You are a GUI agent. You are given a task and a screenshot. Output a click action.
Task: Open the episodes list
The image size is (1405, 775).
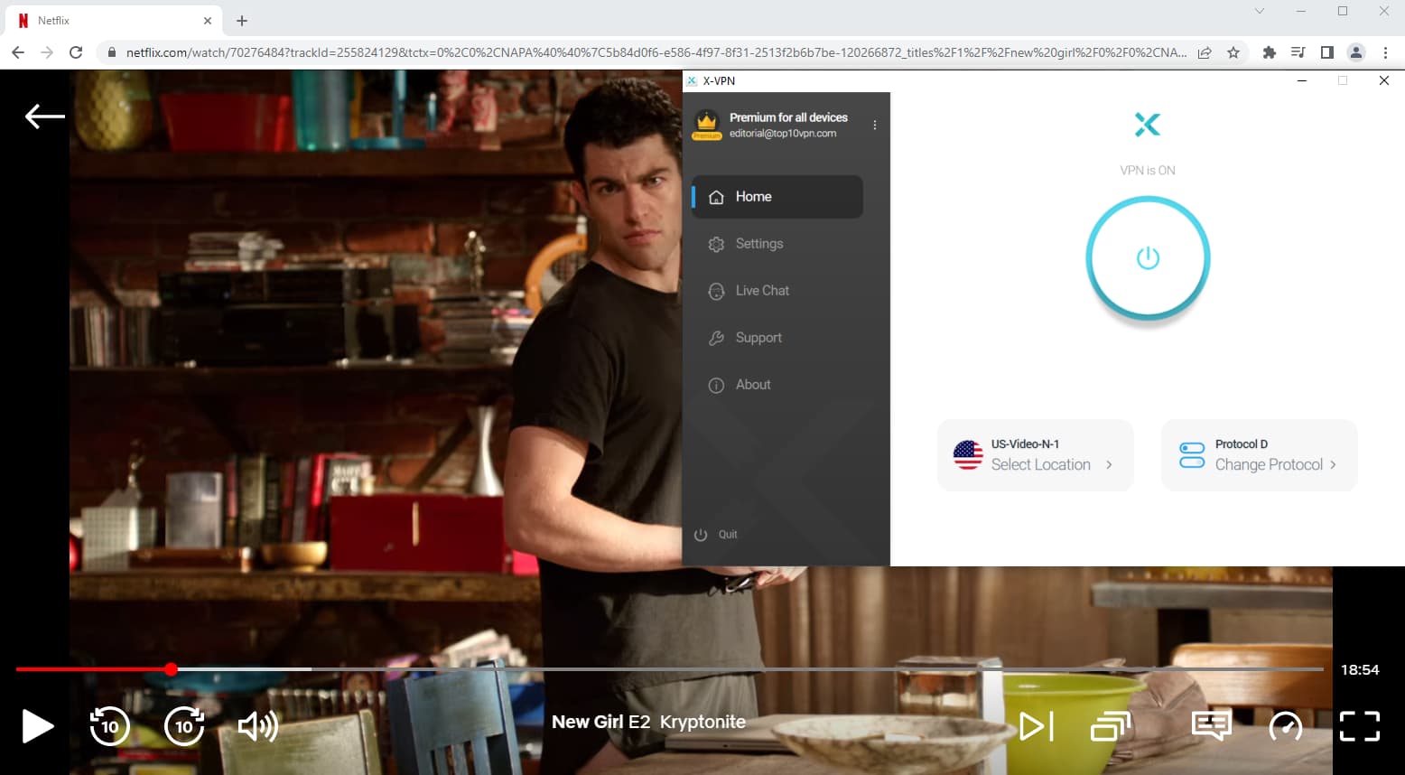(1111, 726)
